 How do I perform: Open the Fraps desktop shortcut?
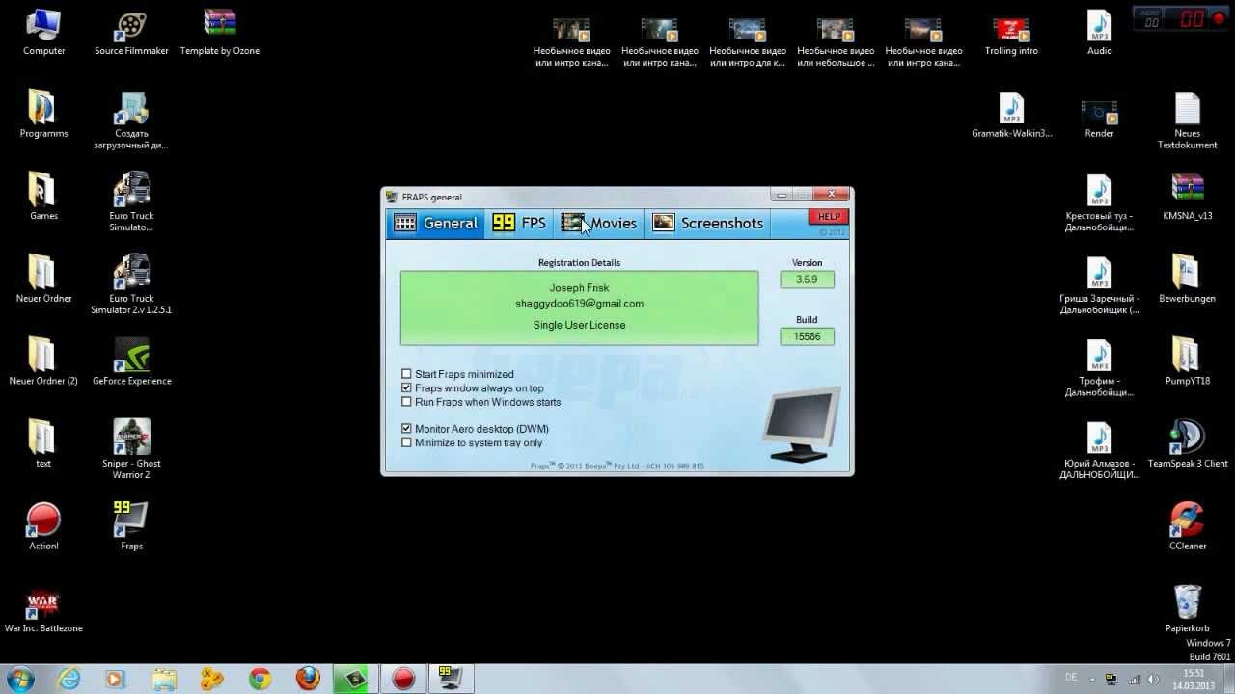point(131,527)
